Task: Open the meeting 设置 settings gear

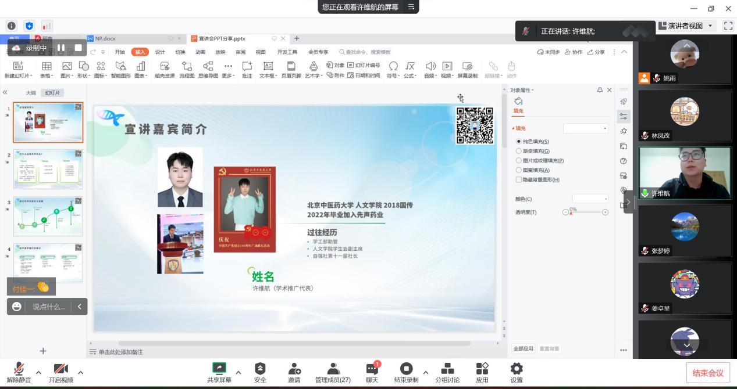Action: pyautogui.click(x=516, y=372)
